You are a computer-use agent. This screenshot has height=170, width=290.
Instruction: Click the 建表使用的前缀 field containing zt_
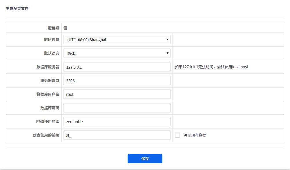117,135
